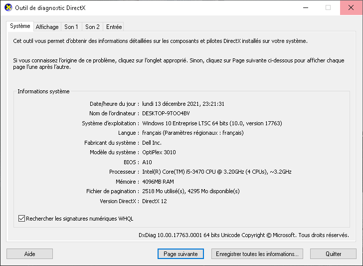Click the DirectX logo icon in title bar
This screenshot has width=363, height=266.
(x=8, y=7)
